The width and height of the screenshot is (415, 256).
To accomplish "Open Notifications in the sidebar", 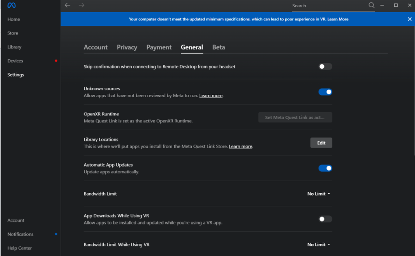I will click(20, 234).
